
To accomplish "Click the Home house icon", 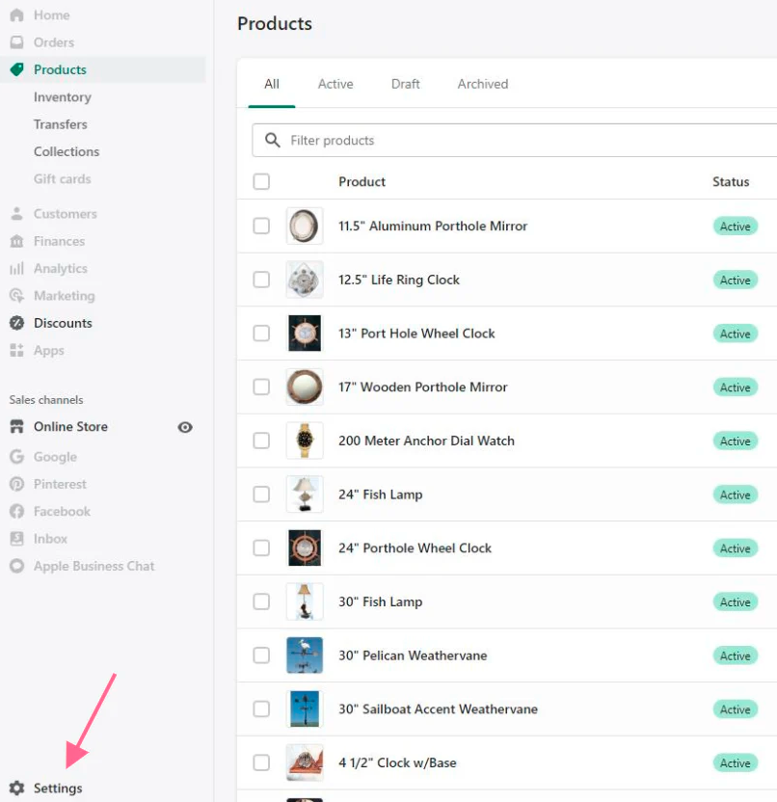I will [16, 15].
